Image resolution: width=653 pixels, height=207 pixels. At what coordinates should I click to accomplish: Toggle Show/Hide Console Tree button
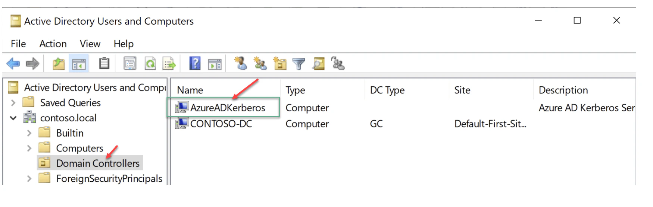pos(79,64)
